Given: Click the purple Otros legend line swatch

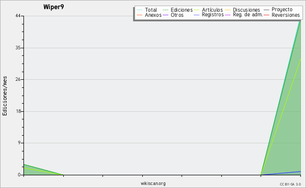Looking at the screenshot, I should click(165, 15).
